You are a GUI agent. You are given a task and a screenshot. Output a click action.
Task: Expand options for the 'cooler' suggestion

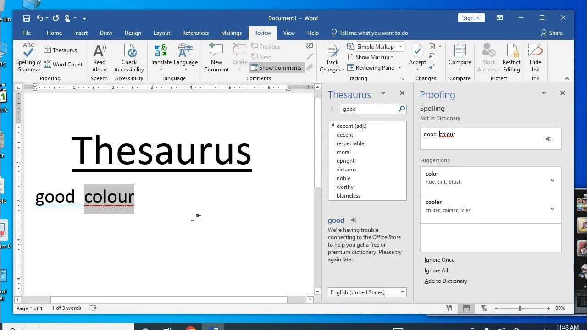(x=552, y=209)
